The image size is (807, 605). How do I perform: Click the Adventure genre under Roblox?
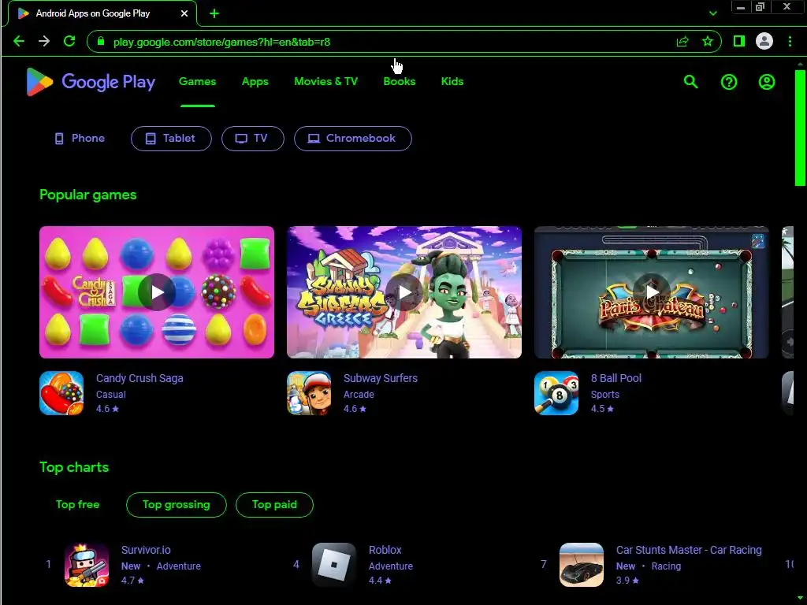pos(391,566)
